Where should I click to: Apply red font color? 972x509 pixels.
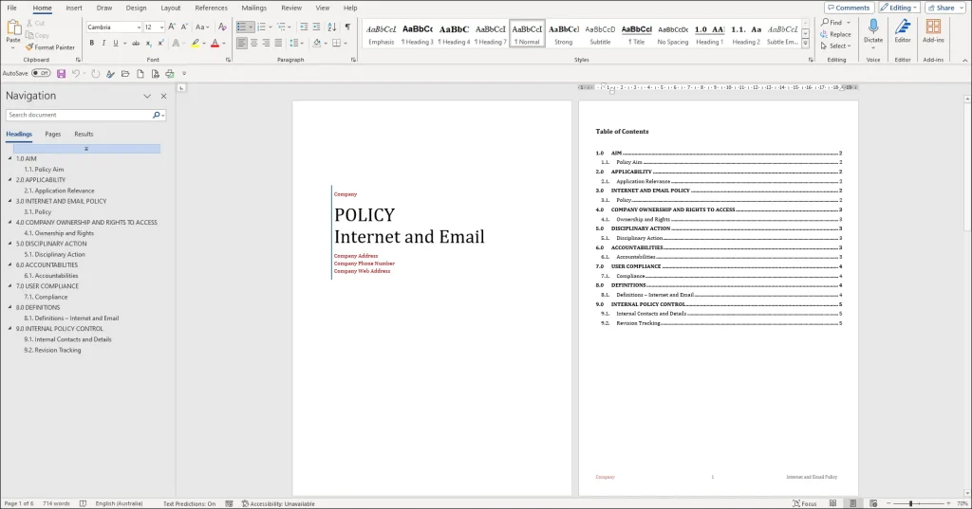215,44
